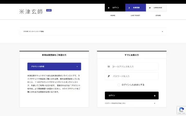Screen dimensions: 186x116
Task: Click the reCAPTCHA badge
Action: tap(181, 110)
